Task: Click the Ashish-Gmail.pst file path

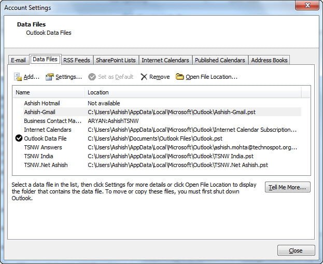Action: 172,112
